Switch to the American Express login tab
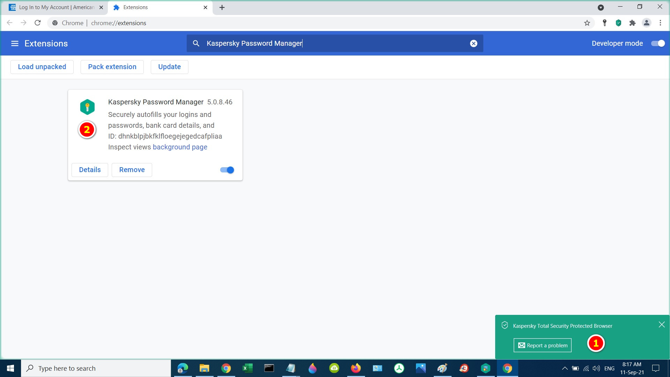This screenshot has width=670, height=377. (x=56, y=7)
